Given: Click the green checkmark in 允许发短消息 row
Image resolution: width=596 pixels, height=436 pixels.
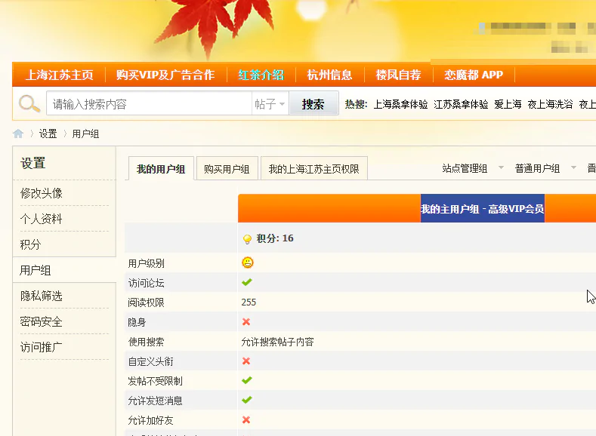Looking at the screenshot, I should point(247,400).
